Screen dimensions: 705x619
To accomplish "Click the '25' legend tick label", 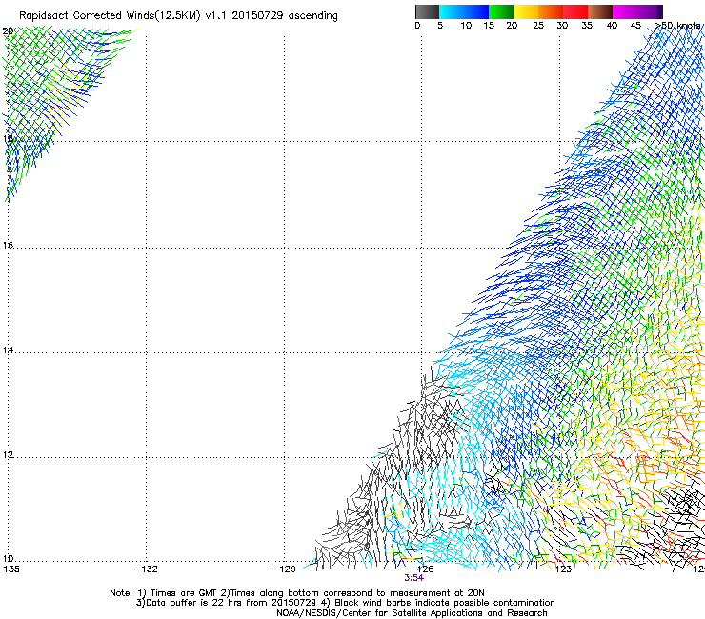I will tap(538, 26).
